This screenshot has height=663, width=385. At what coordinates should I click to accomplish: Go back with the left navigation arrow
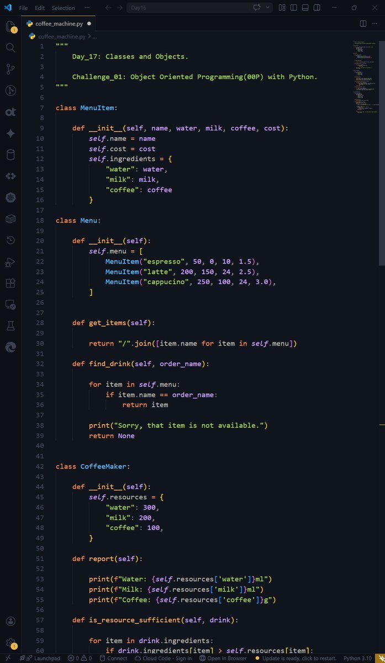pyautogui.click(x=108, y=8)
